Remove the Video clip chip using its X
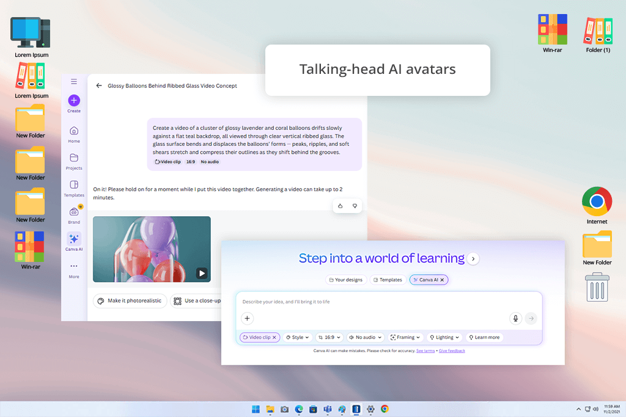Viewport: 626px width, 417px height. [x=274, y=337]
